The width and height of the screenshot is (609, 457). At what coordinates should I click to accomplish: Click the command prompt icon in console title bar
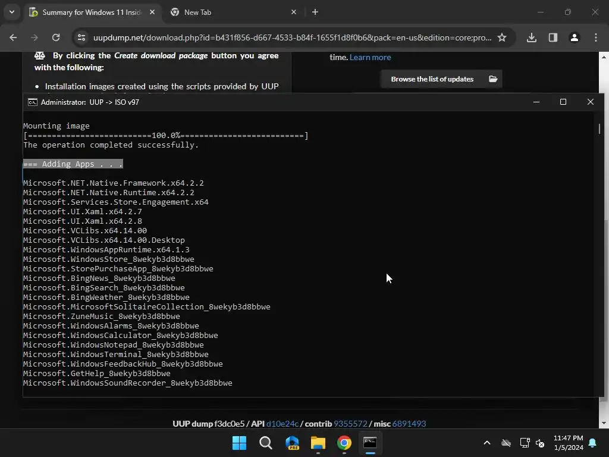33,102
